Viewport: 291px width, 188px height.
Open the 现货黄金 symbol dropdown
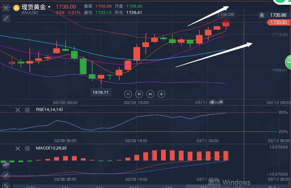pyautogui.click(x=49, y=7)
